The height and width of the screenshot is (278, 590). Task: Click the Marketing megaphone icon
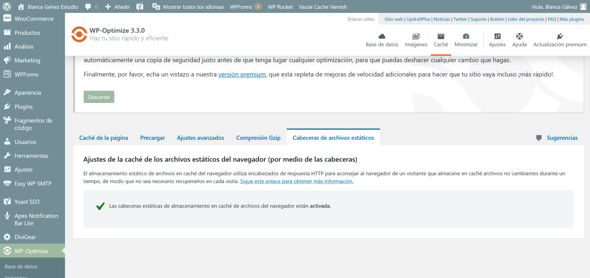coord(7,60)
